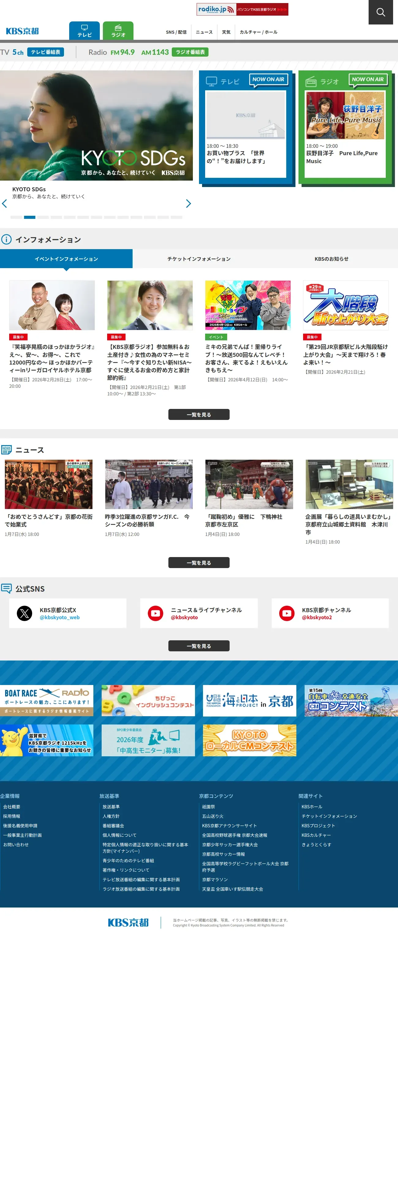Open the search magnifier icon
The image size is (398, 1179).
coord(381,12)
